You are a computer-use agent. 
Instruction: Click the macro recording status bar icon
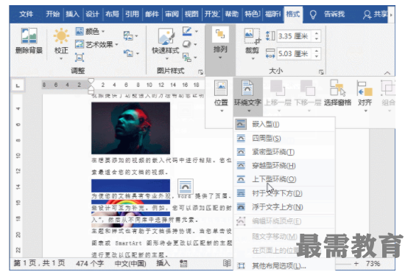tap(183, 264)
